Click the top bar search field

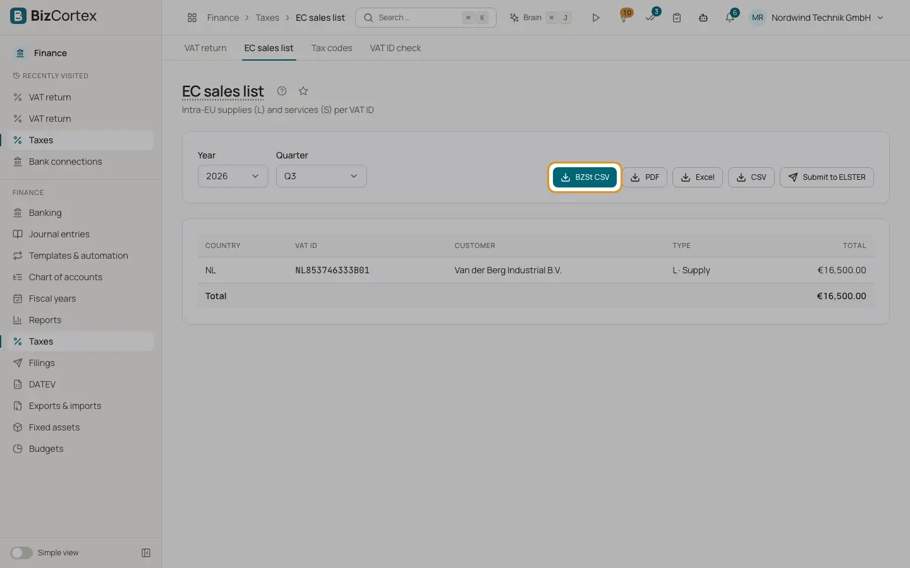click(x=426, y=18)
